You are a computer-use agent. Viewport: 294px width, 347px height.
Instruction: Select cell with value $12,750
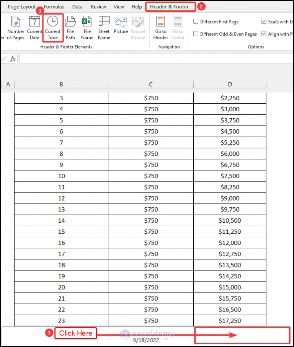pyautogui.click(x=230, y=254)
